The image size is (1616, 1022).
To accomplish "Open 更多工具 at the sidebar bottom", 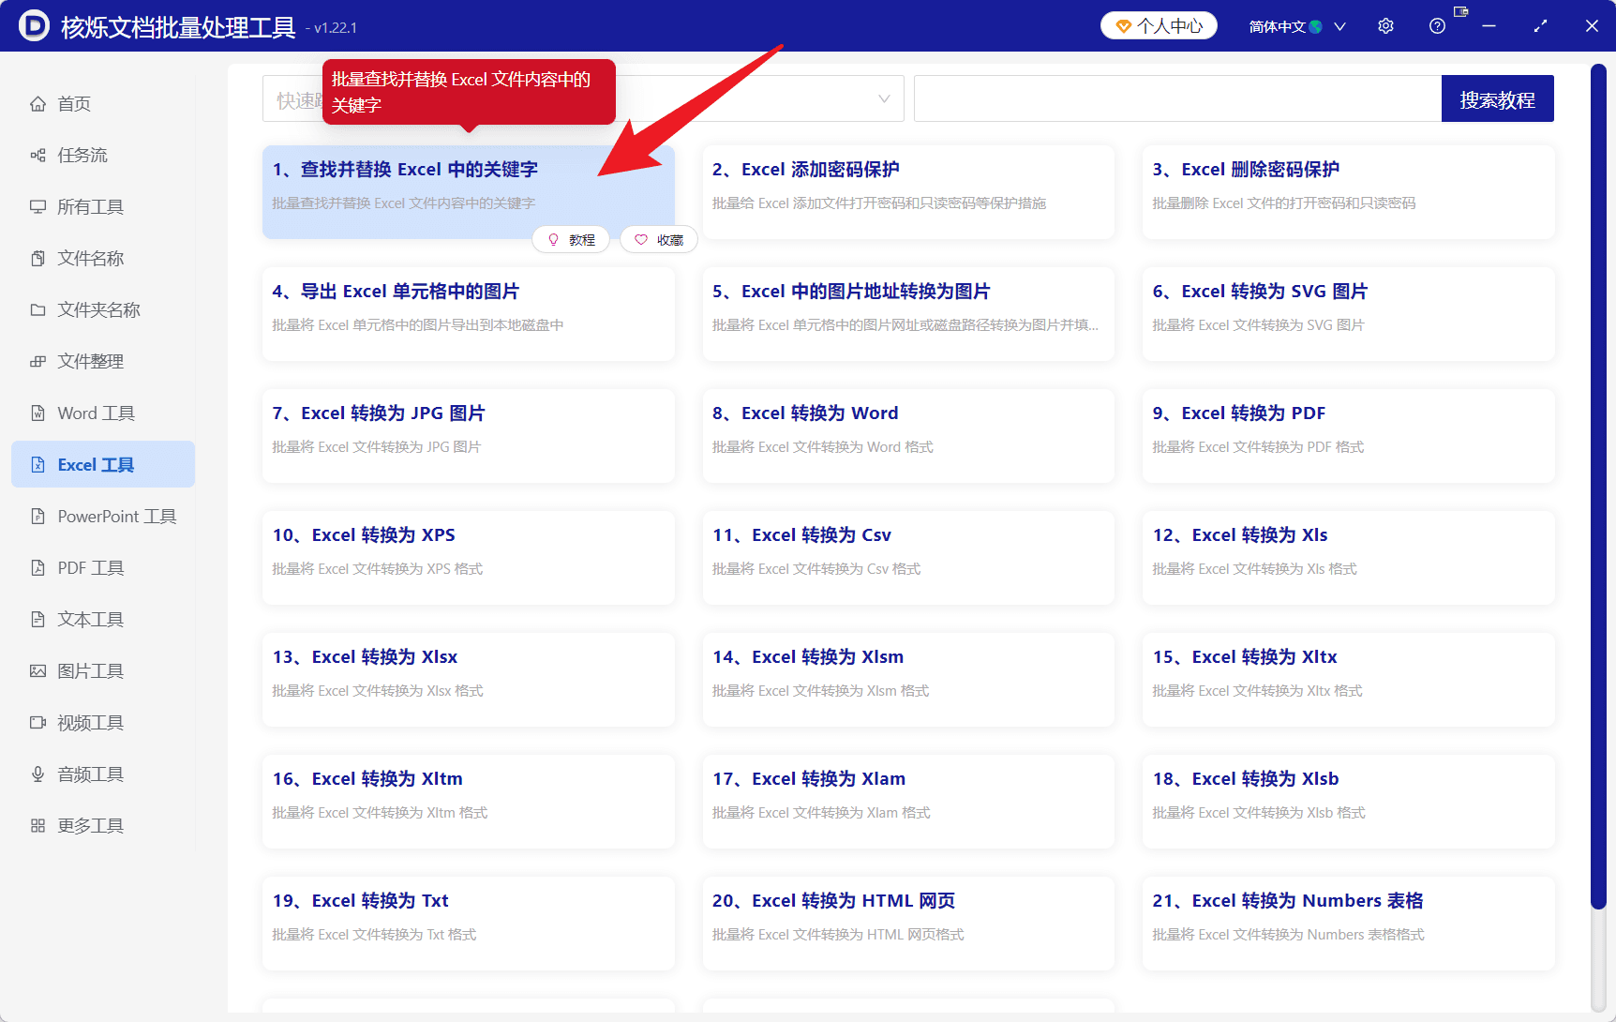I will [91, 825].
